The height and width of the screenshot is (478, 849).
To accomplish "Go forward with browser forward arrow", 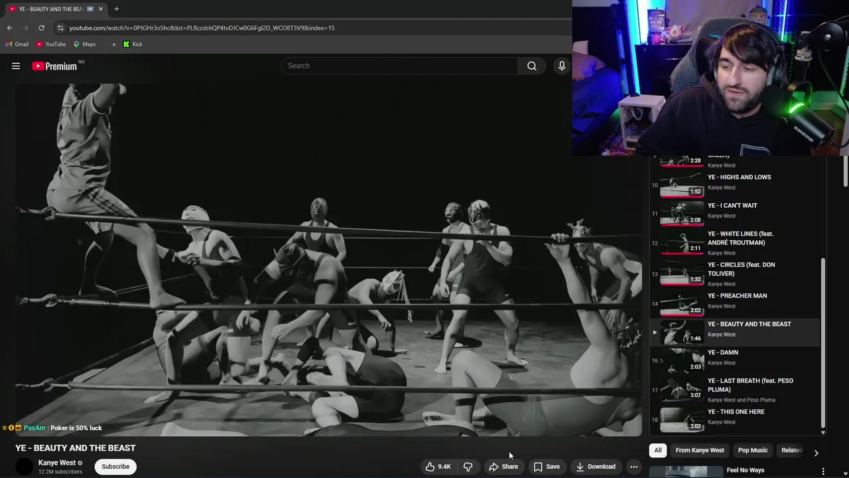I will 25,28.
